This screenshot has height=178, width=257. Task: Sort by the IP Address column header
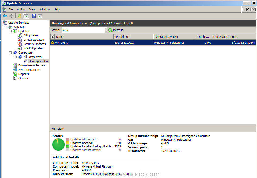click(x=133, y=37)
